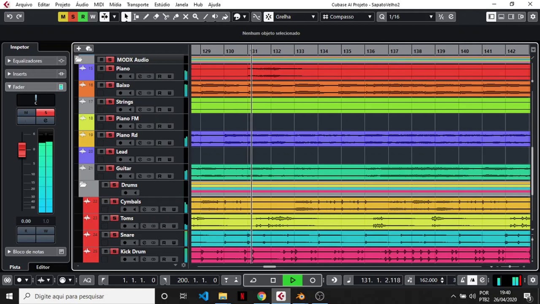This screenshot has width=540, height=304.
Task: Click the Stop button in transport
Action: tap(273, 280)
